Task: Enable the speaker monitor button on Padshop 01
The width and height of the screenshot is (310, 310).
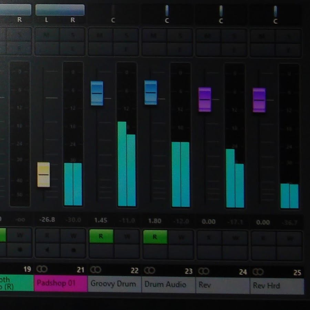Action: (48, 250)
